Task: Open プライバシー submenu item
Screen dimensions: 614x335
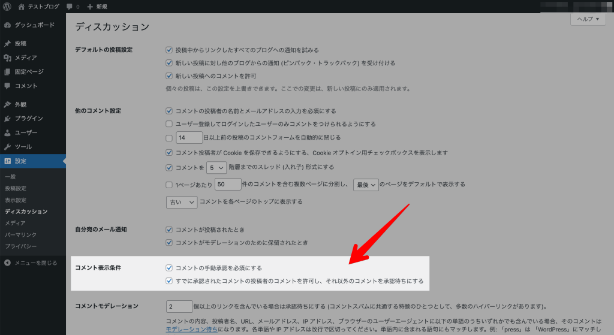Action: point(21,246)
